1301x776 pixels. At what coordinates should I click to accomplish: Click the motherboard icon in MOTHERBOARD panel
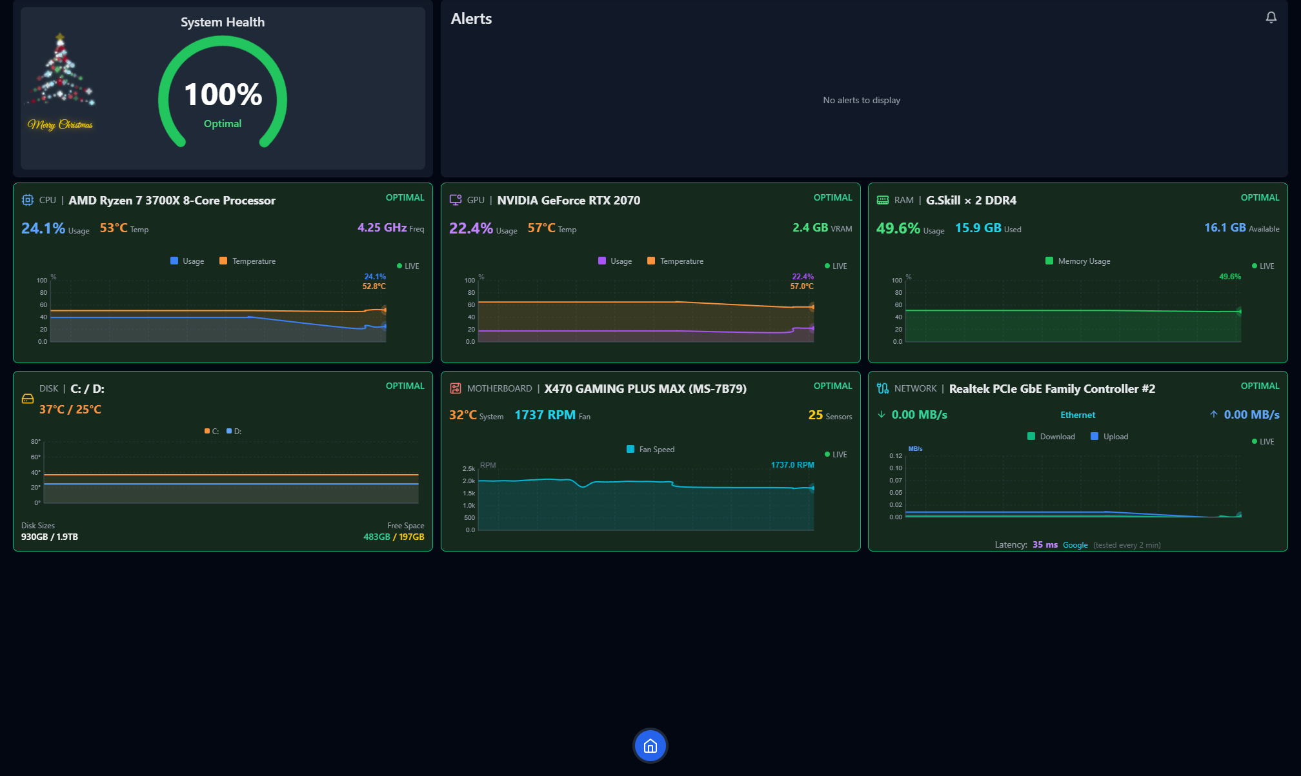(456, 388)
